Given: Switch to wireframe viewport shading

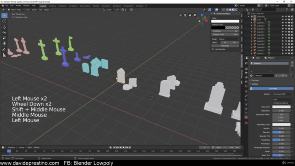Looking at the screenshot, I should pyautogui.click(x=227, y=10).
